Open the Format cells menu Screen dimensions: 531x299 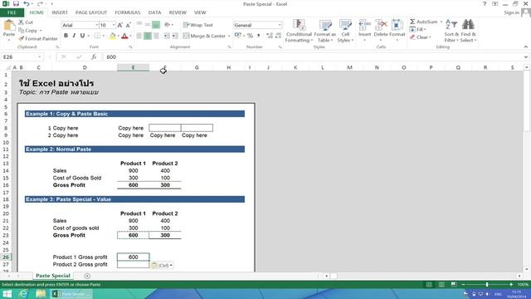397,30
